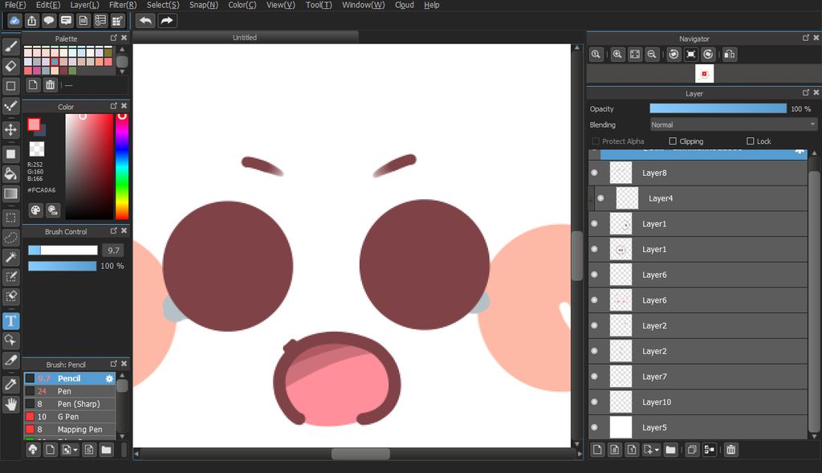Open the View menu
The width and height of the screenshot is (822, 473).
pos(280,5)
